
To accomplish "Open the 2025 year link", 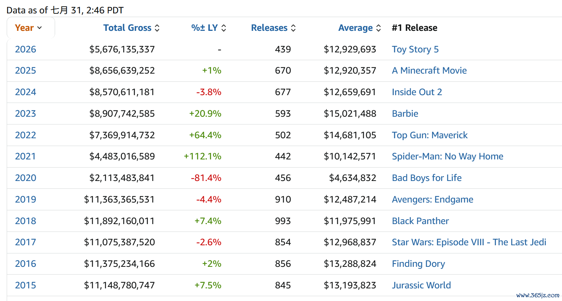I will click(26, 71).
